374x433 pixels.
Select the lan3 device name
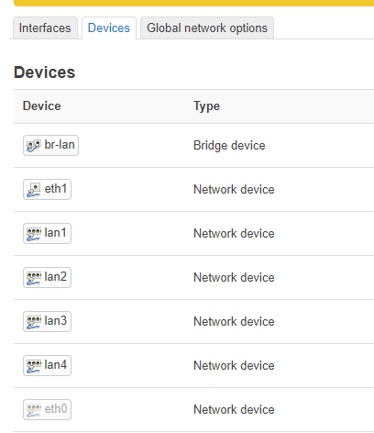pyautogui.click(x=56, y=321)
